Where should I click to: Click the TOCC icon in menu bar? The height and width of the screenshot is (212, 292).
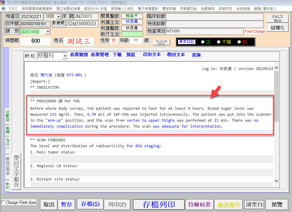click(x=4, y=9)
